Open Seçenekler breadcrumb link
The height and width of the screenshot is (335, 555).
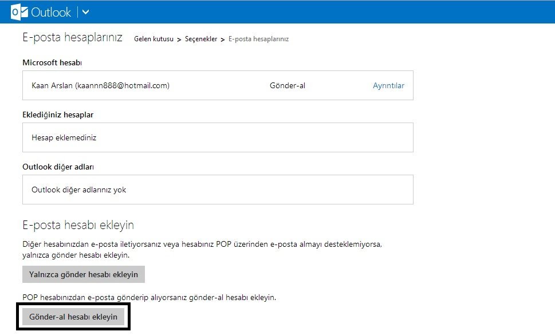(x=201, y=39)
